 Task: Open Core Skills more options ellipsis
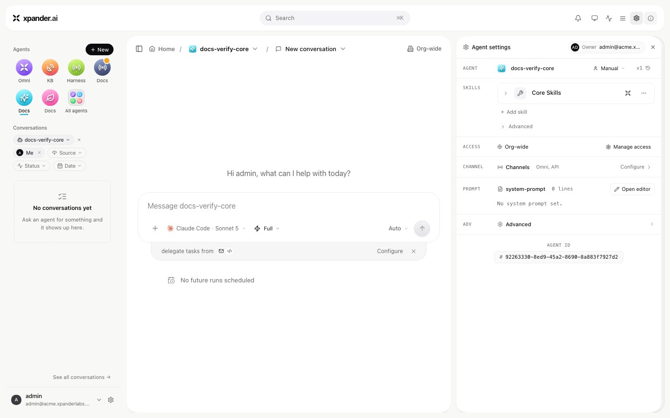[644, 93]
